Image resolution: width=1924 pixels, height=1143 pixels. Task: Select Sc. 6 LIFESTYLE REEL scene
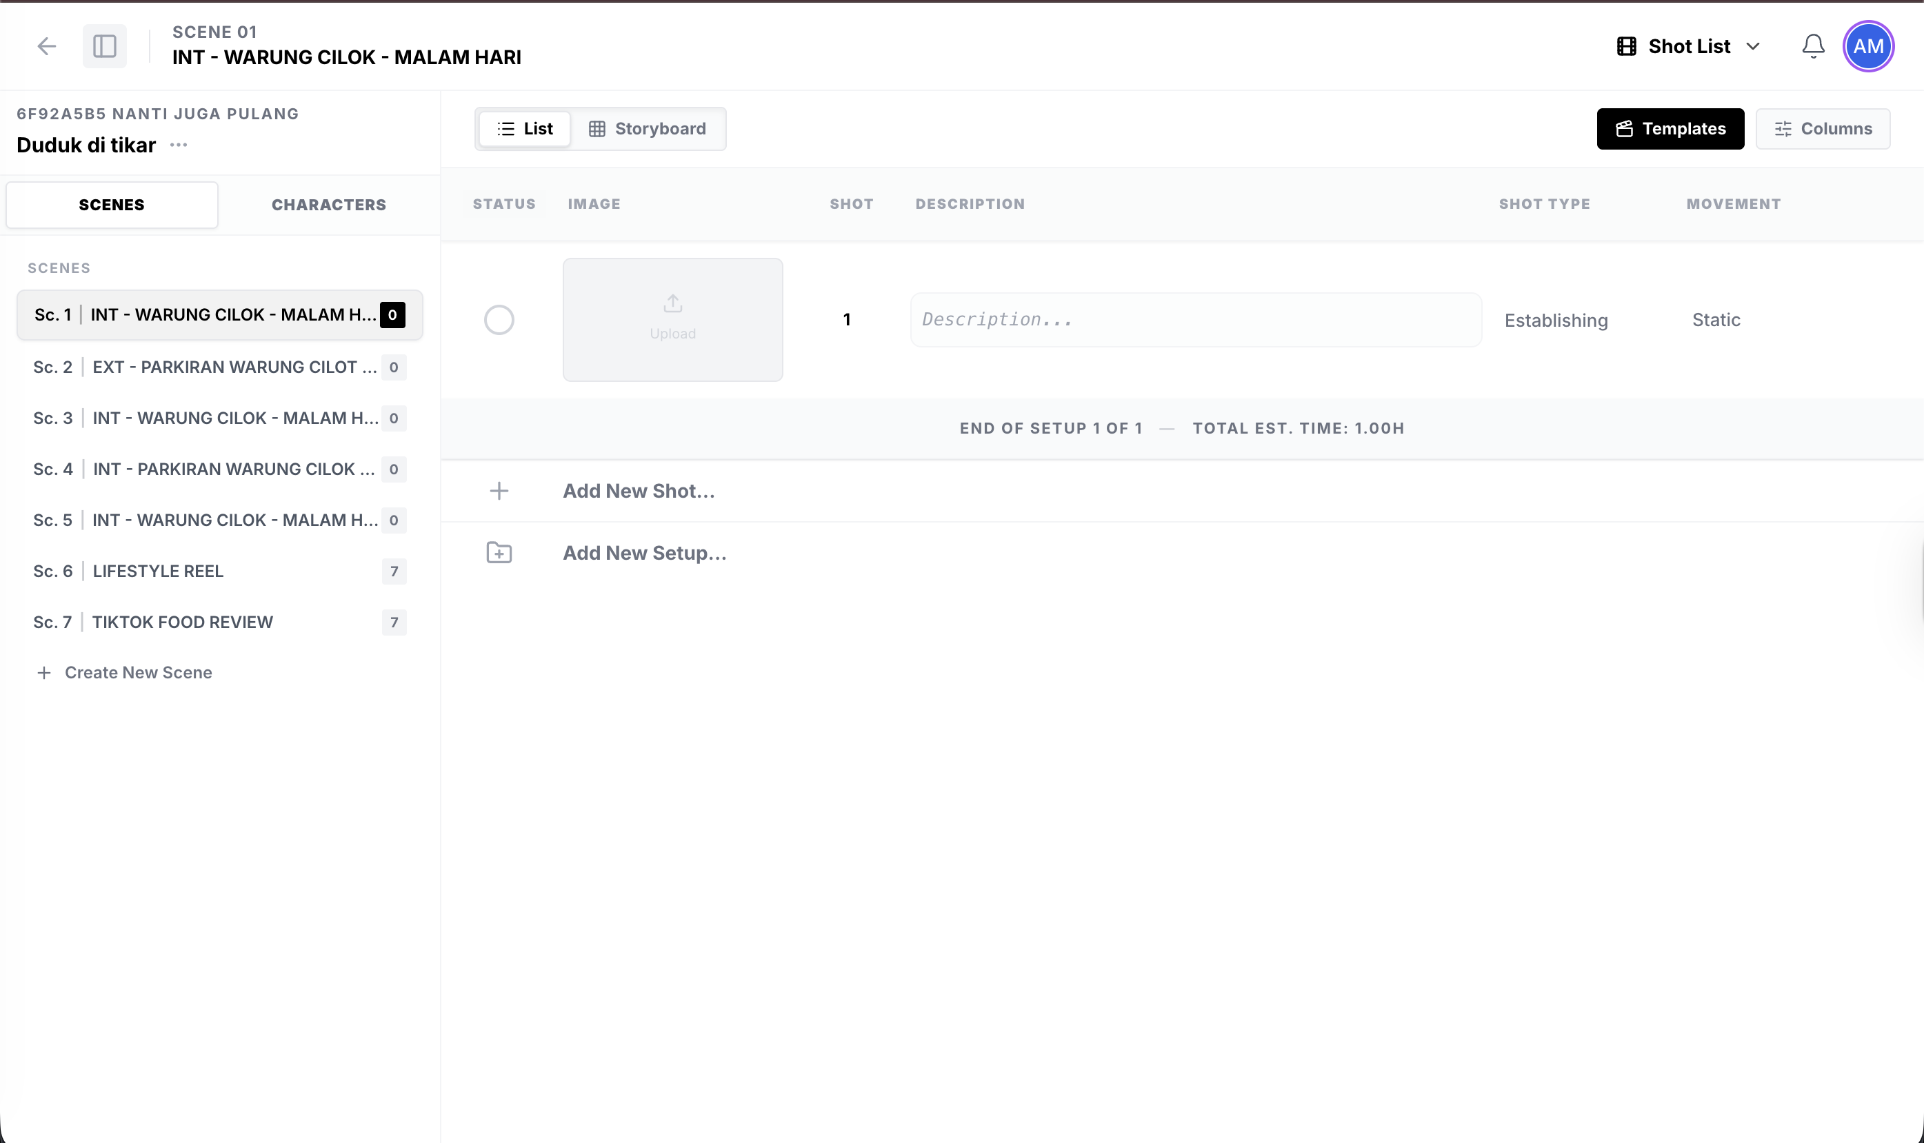point(219,571)
